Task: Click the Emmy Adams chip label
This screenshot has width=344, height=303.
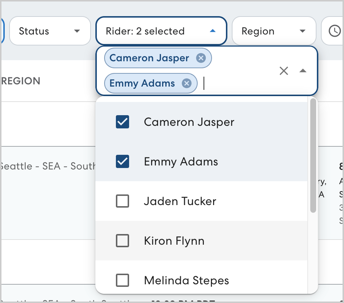Action: tap(142, 84)
